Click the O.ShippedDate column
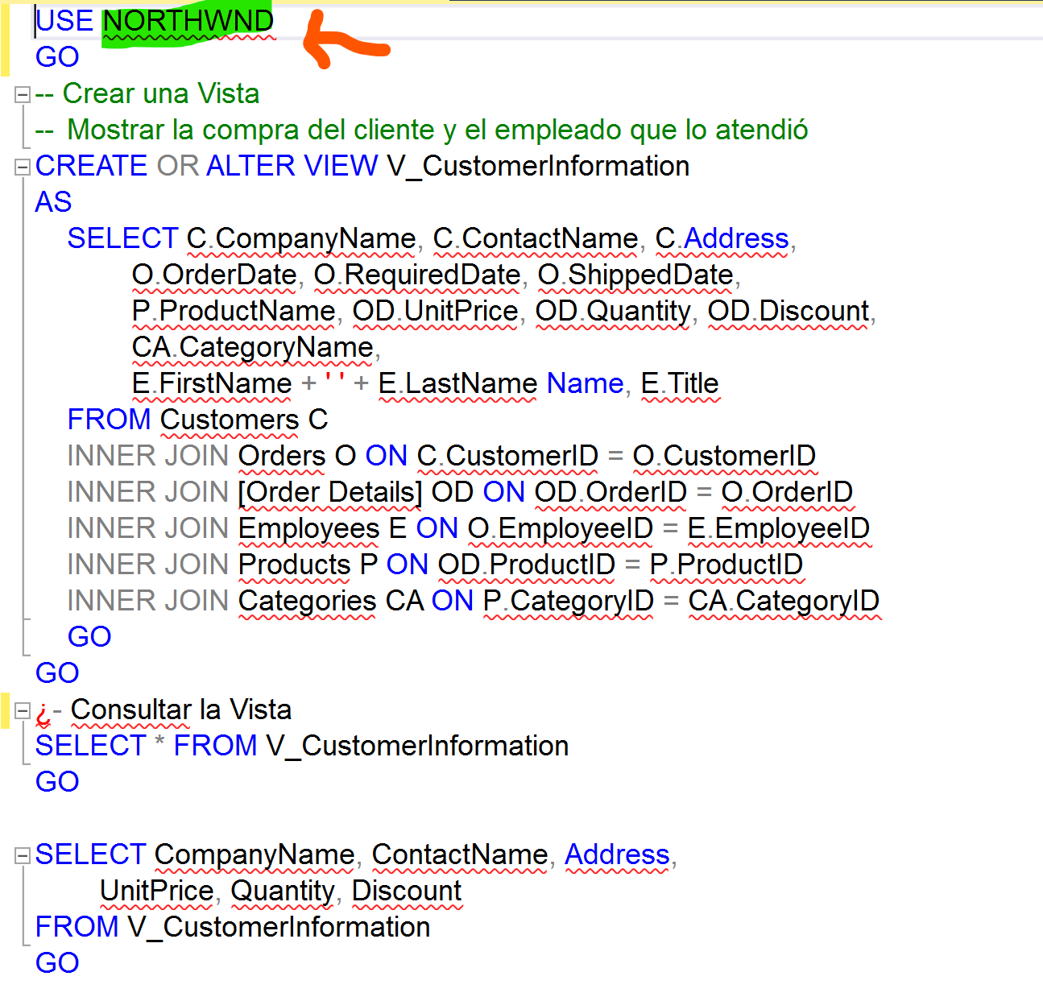 pyautogui.click(x=635, y=275)
